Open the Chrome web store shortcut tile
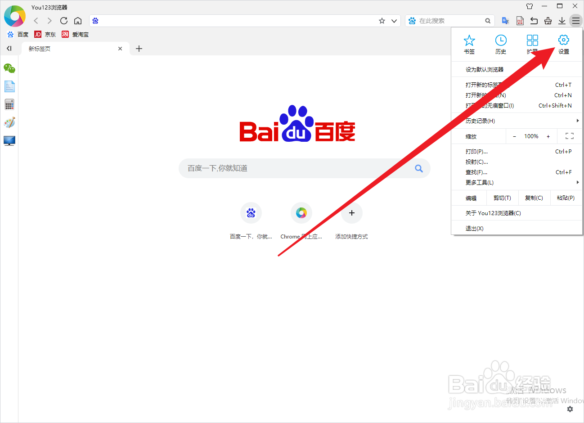 (301, 221)
